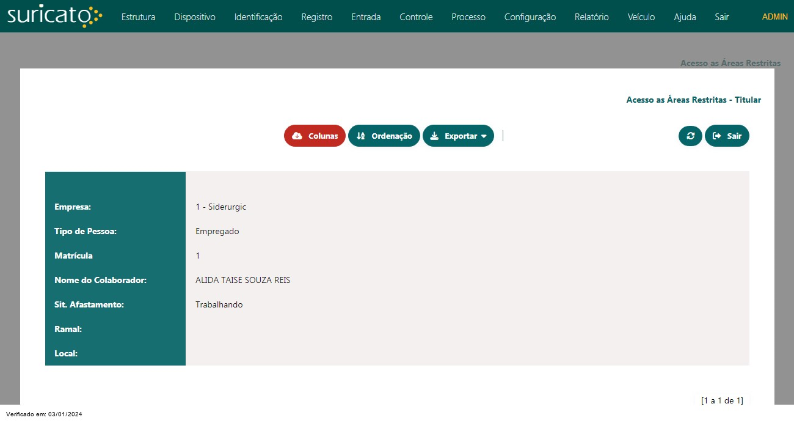Click the Acesso as Áreas Restritas - Titular heading
Screen dimensions: 794x423
pos(694,100)
